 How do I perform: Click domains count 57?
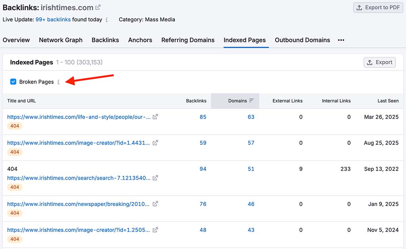(251, 143)
